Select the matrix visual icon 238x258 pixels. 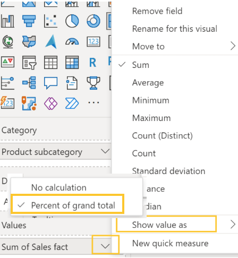pyautogui.click(x=72, y=62)
